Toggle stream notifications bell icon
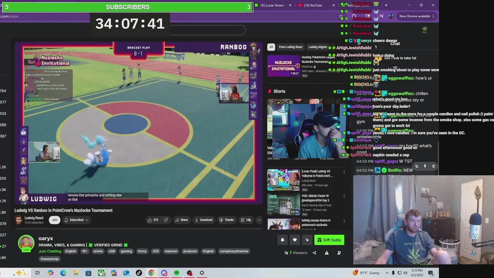The width and height of the screenshot is (494, 278). point(283,240)
